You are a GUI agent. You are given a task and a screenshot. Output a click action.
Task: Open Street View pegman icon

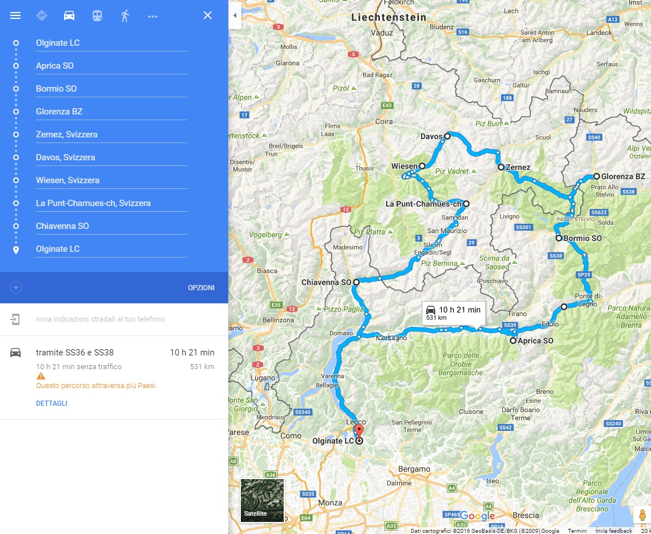(642, 515)
